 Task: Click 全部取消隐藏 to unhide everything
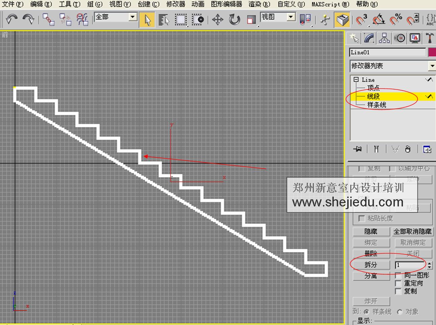(412, 231)
